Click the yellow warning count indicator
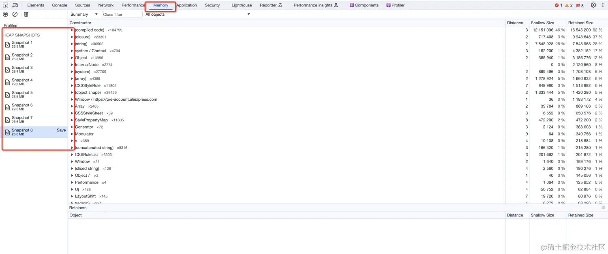The height and width of the screenshot is (254, 608). coord(569,5)
